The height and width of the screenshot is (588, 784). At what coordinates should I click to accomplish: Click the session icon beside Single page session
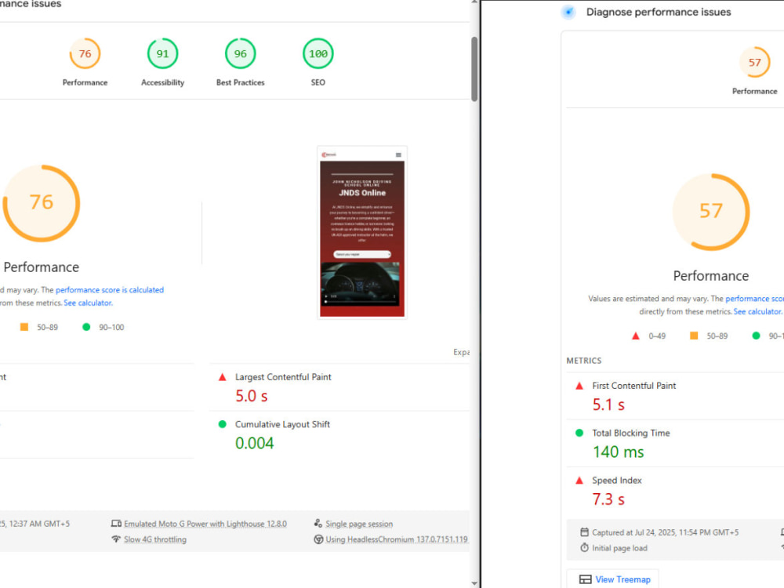[x=318, y=524]
